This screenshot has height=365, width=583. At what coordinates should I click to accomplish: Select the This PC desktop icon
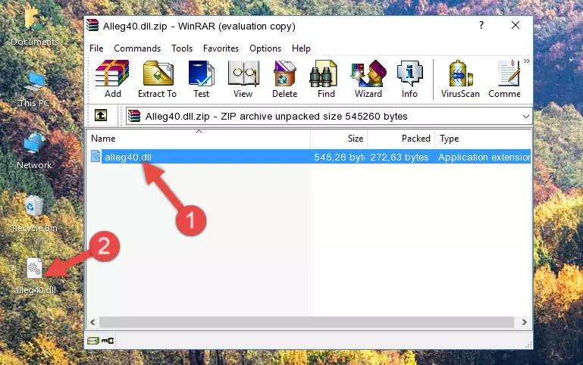click(x=34, y=90)
